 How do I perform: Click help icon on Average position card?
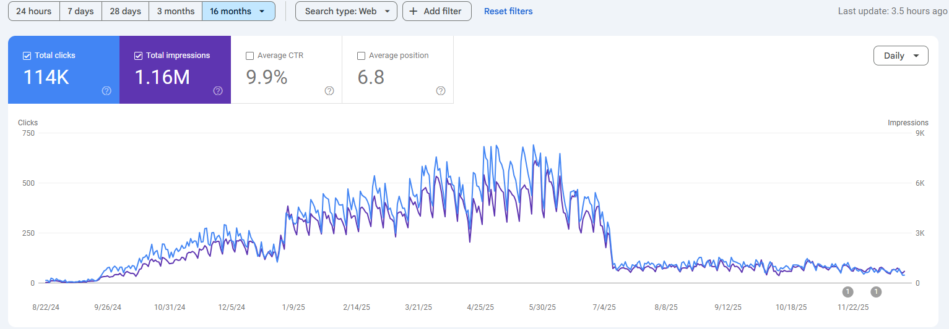[x=441, y=91]
